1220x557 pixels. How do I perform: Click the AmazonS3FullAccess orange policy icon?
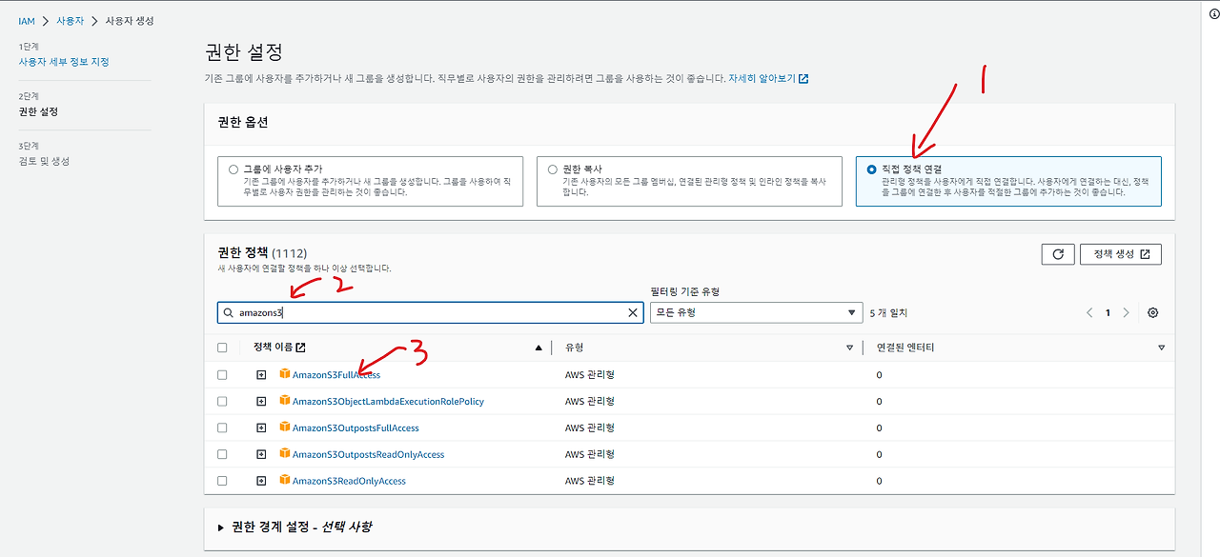pos(284,374)
